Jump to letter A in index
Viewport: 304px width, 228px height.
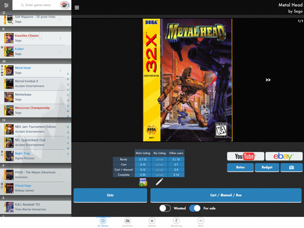pos(68,74)
